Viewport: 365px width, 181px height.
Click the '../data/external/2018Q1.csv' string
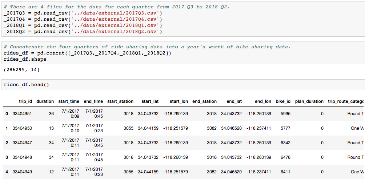point(115,25)
